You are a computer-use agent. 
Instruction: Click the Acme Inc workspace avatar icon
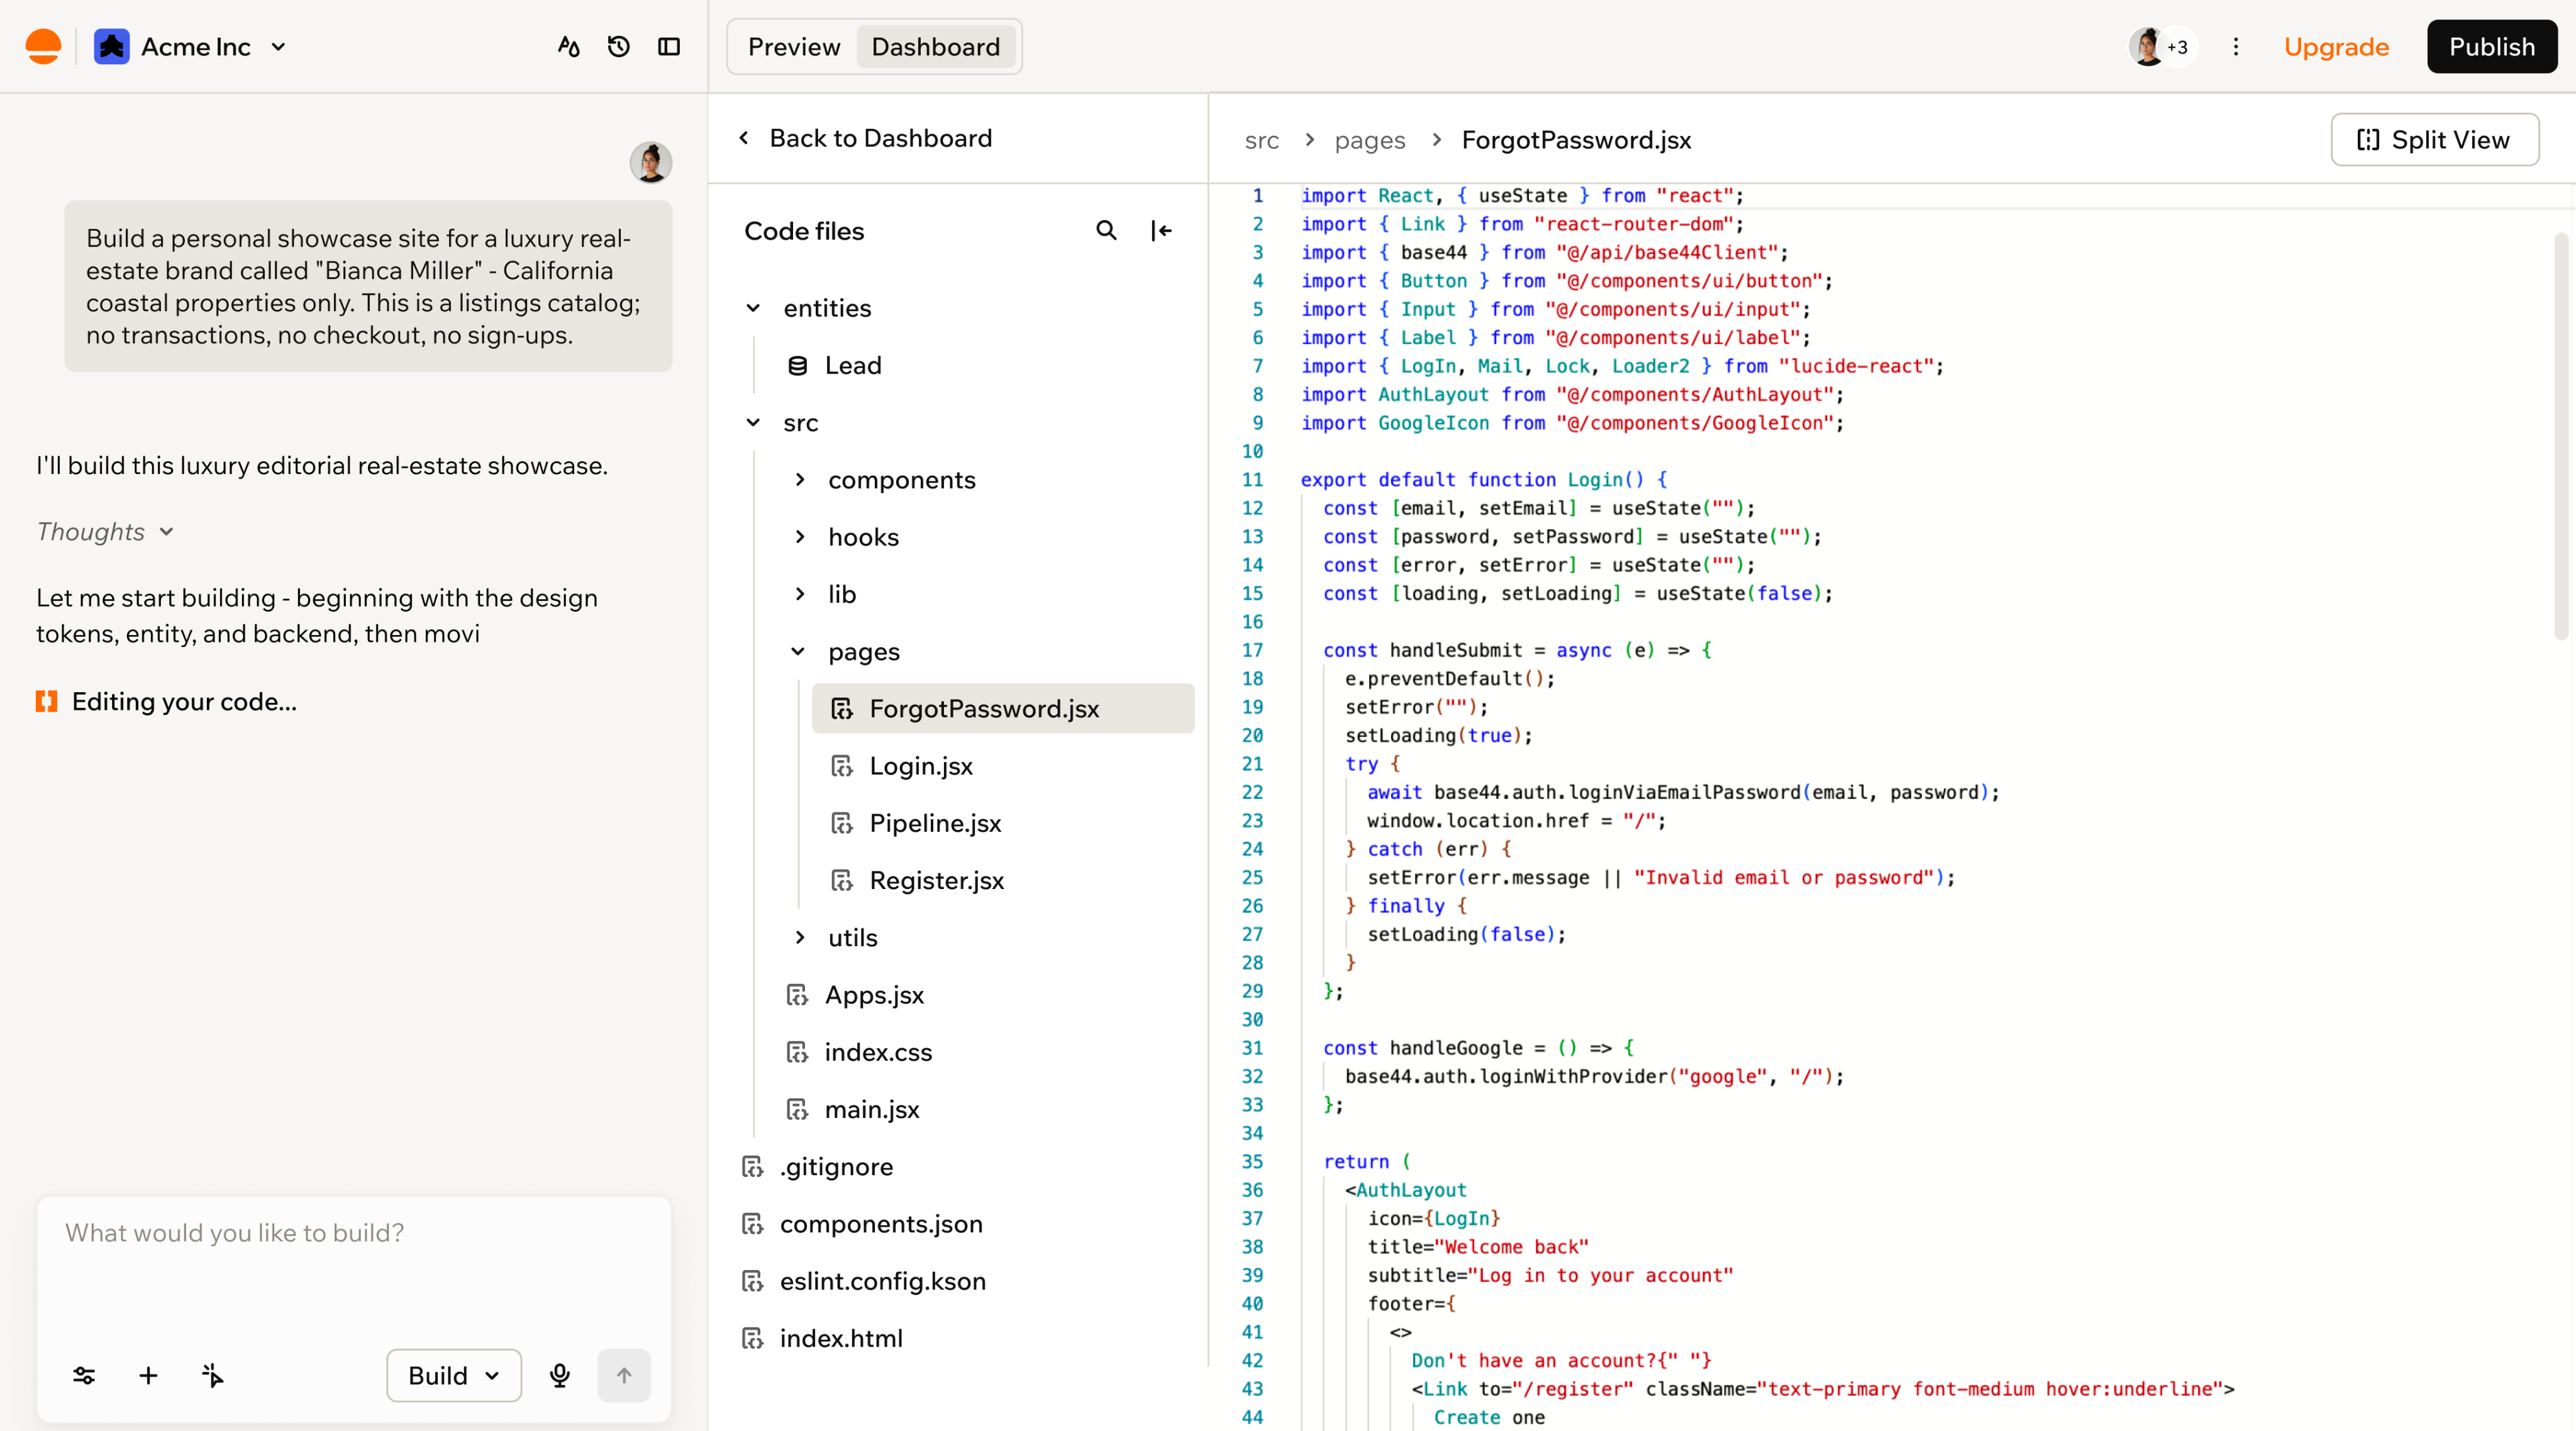click(111, 47)
